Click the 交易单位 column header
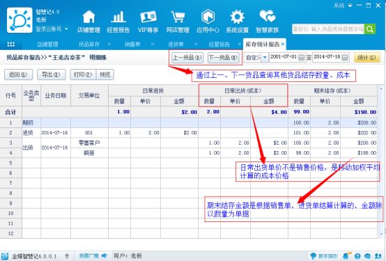 (89, 95)
